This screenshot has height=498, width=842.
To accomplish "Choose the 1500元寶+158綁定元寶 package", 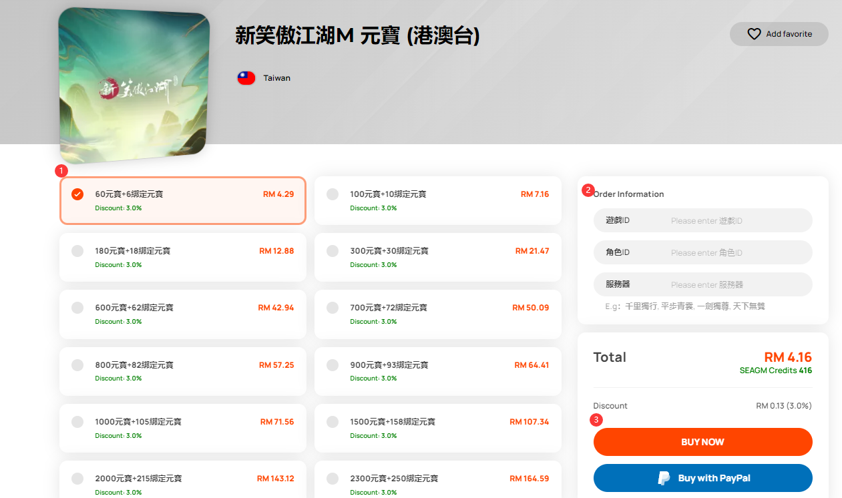I will click(x=437, y=428).
